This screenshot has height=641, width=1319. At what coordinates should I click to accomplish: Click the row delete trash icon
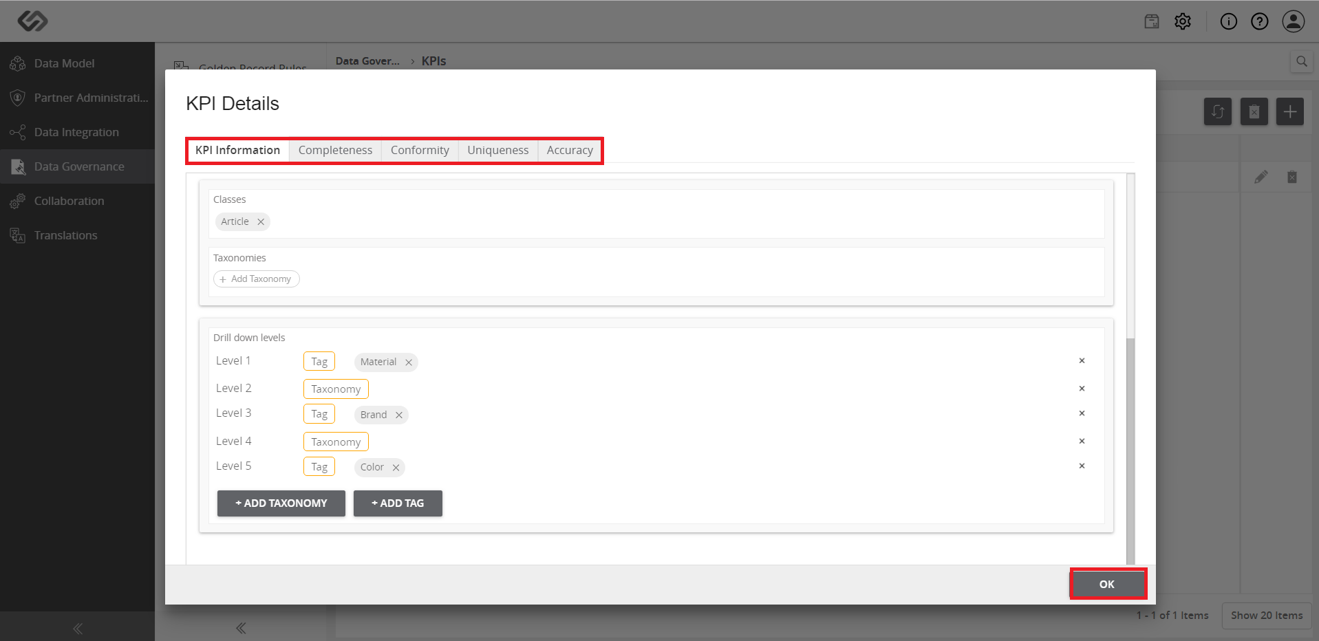click(x=1292, y=177)
